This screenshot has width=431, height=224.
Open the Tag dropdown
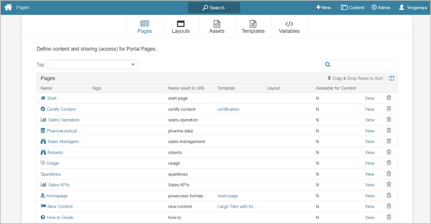point(93,65)
